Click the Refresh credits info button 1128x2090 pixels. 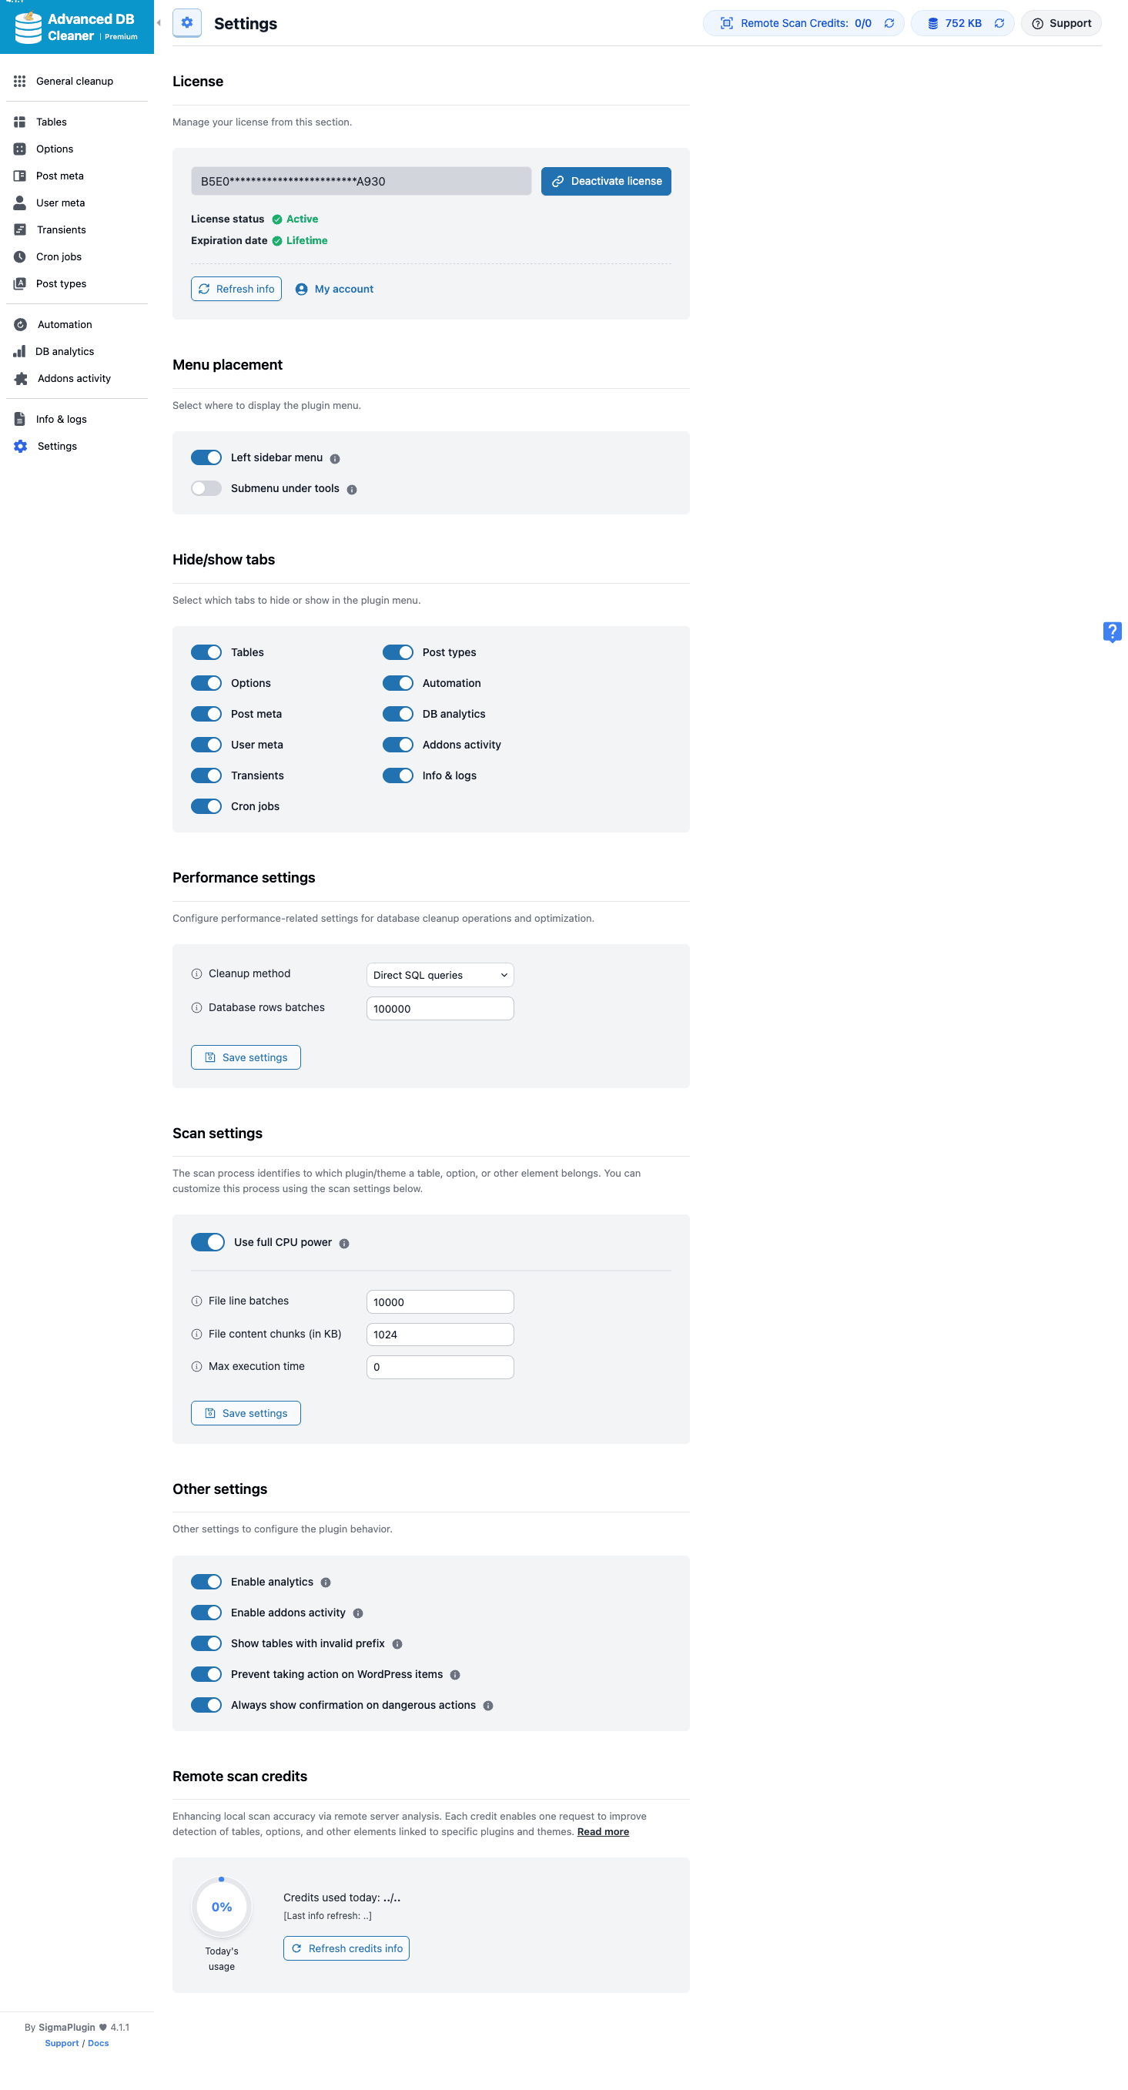[346, 1949]
